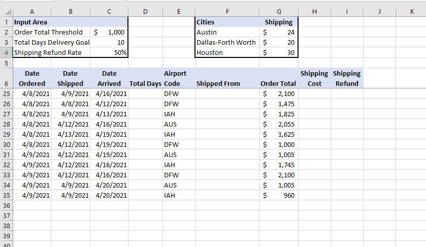This screenshot has width=426, height=247.
Task: Select row 25 header
Action: [6, 94]
